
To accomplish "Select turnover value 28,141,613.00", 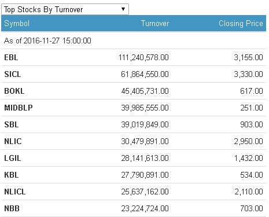I will pyautogui.click(x=145, y=158).
